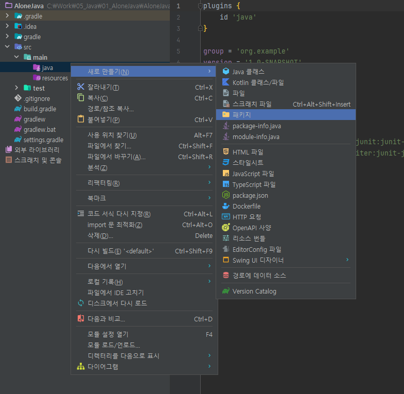Collapse the main folder node
This screenshot has height=394, width=404.
pyautogui.click(x=16, y=57)
